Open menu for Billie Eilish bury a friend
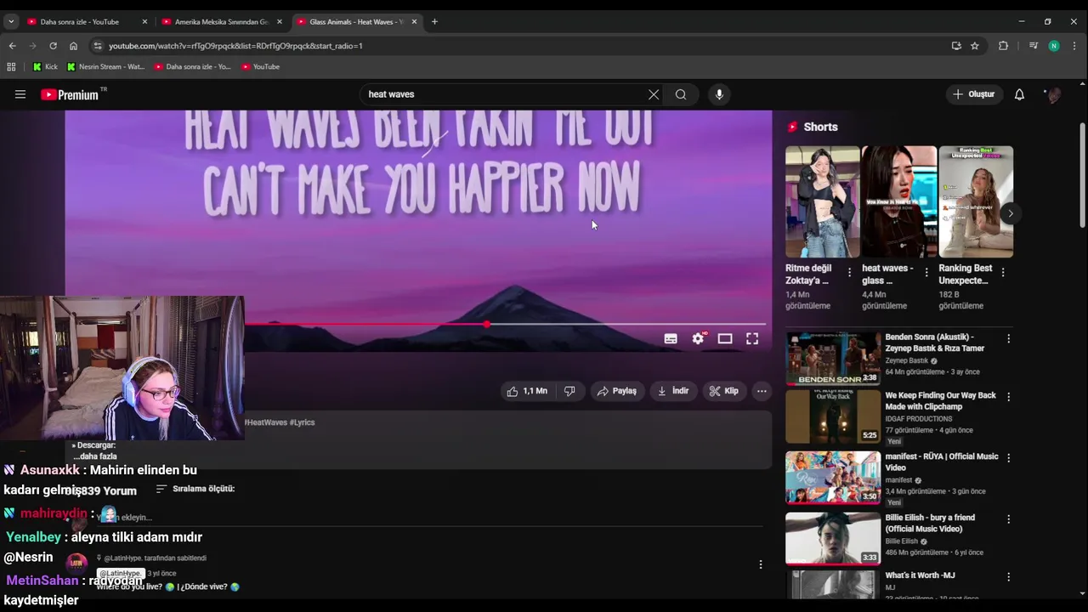The width and height of the screenshot is (1088, 612). pos(1009,519)
